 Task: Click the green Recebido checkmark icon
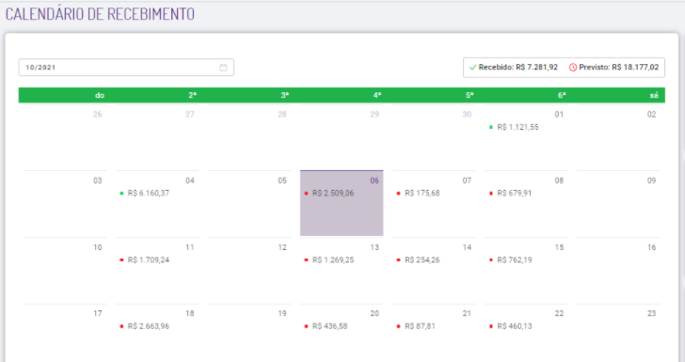(472, 68)
